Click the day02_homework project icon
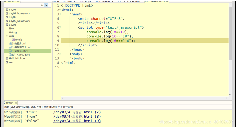Screen dimensions: 236x127 [7, 21]
